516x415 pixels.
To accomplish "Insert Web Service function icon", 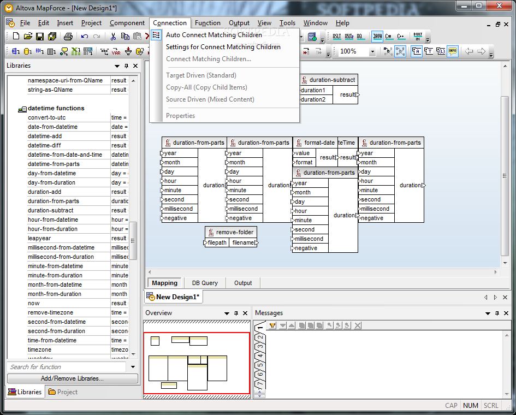I will [x=64, y=51].
